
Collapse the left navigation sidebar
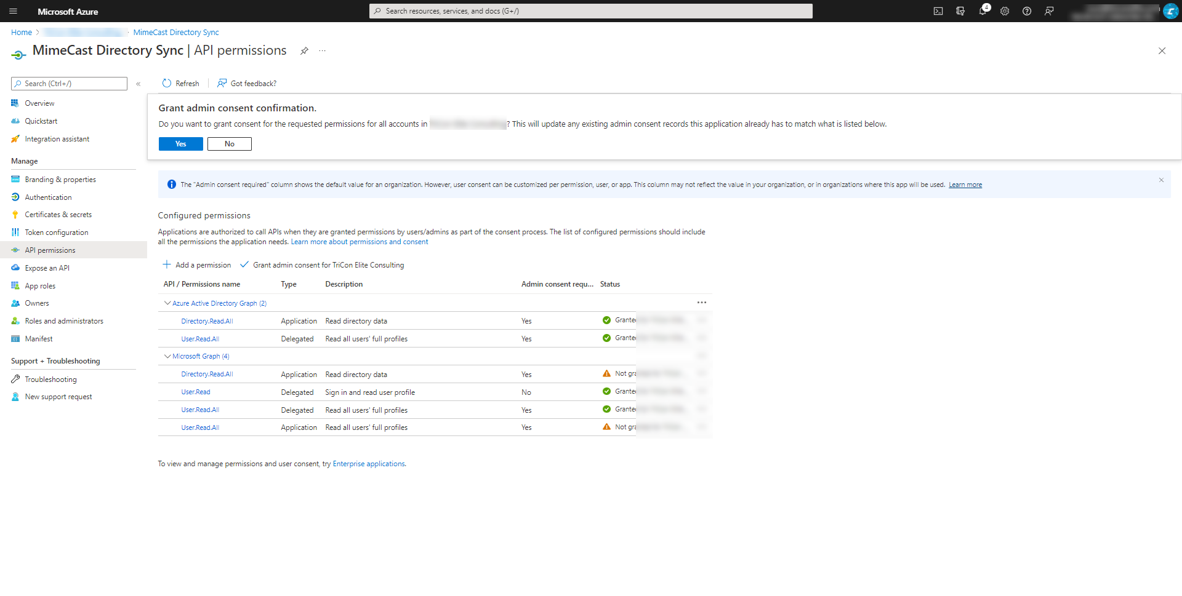click(139, 84)
